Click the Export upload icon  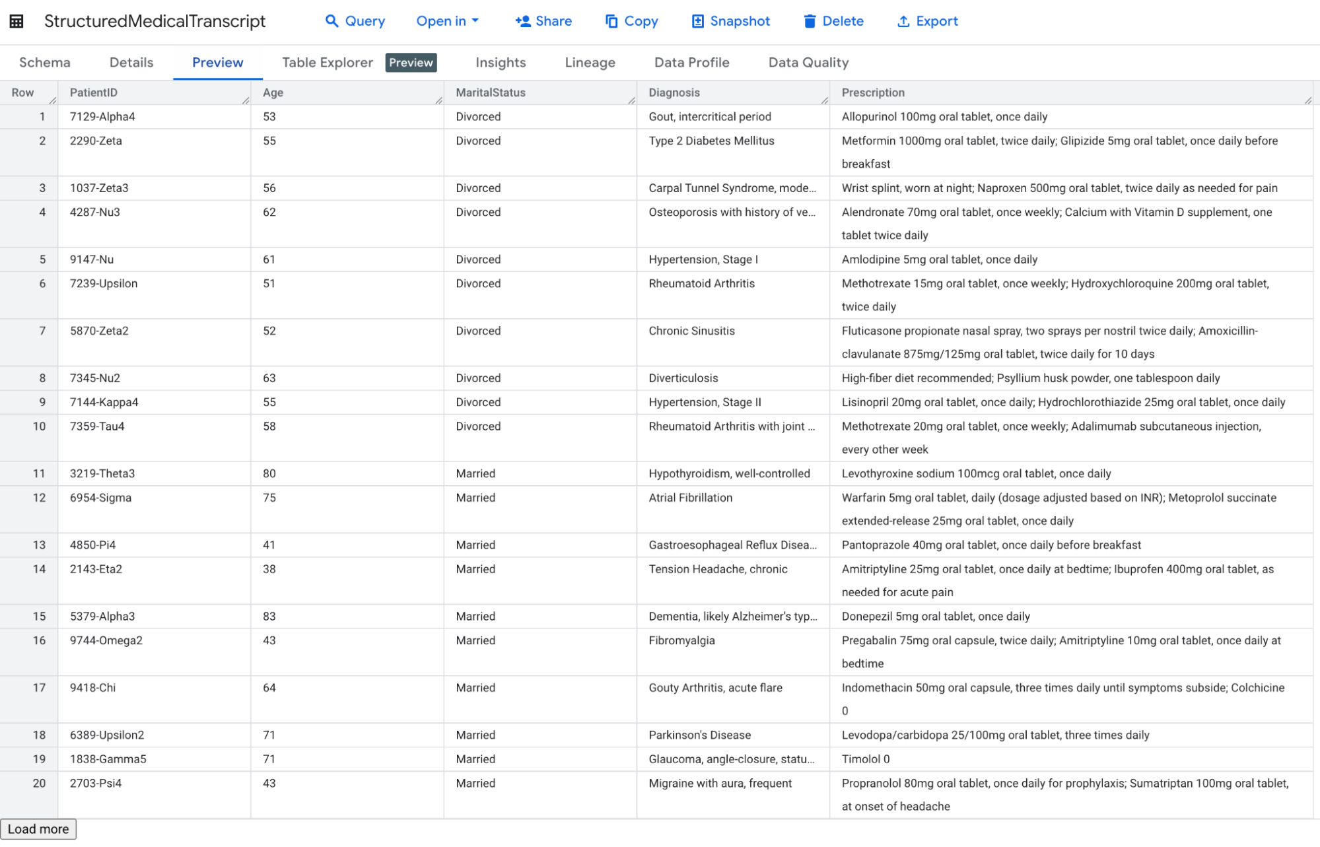point(903,21)
